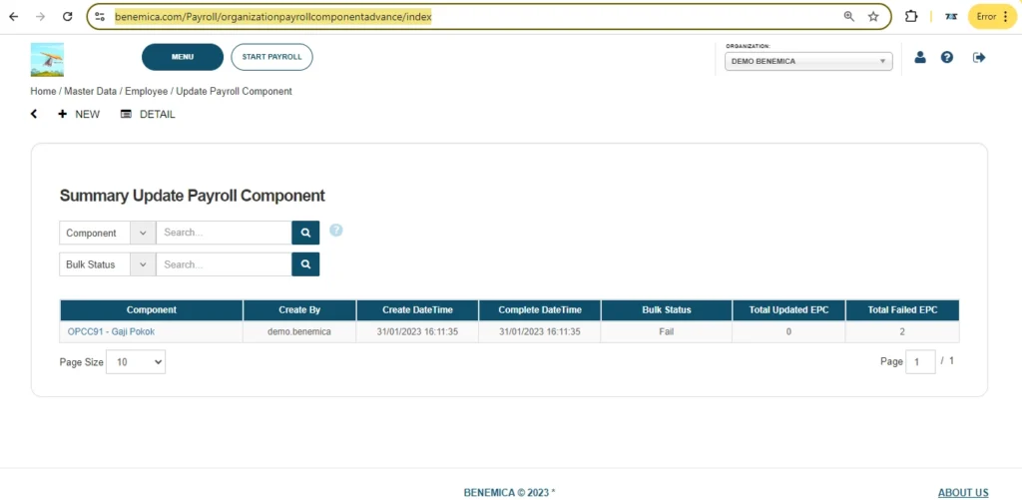Click the 7S extension icon

click(x=951, y=17)
